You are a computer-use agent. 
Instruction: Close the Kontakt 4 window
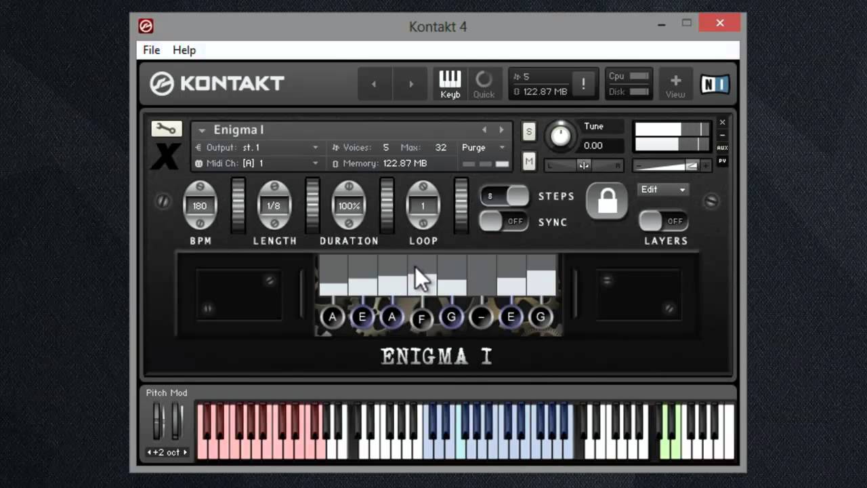point(720,23)
